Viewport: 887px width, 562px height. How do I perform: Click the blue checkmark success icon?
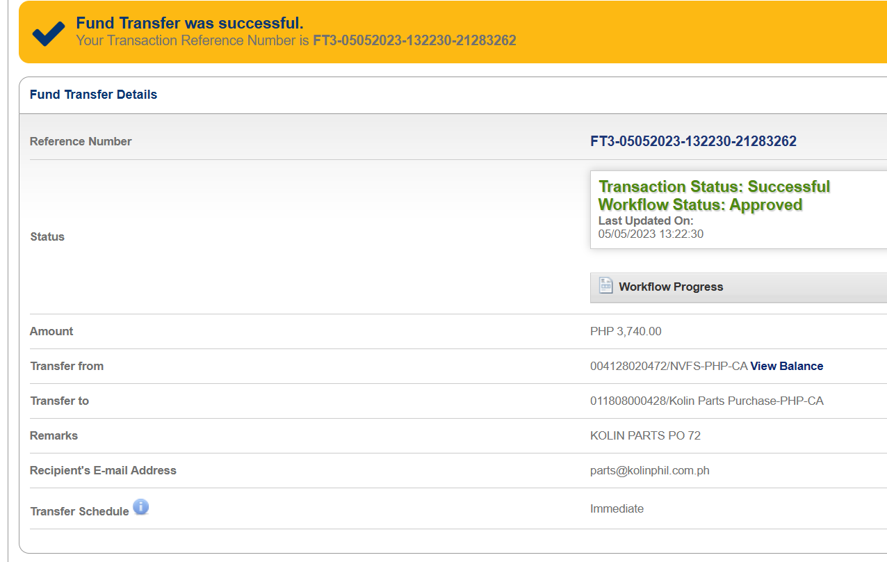point(49,33)
